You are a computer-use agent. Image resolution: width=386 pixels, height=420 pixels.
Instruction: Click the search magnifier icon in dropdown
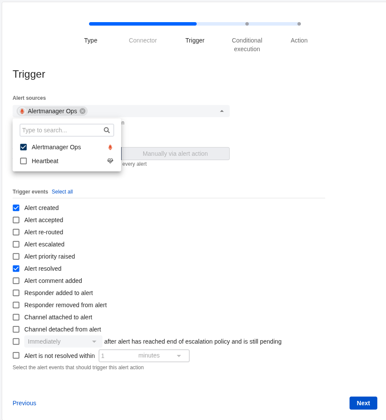click(107, 130)
